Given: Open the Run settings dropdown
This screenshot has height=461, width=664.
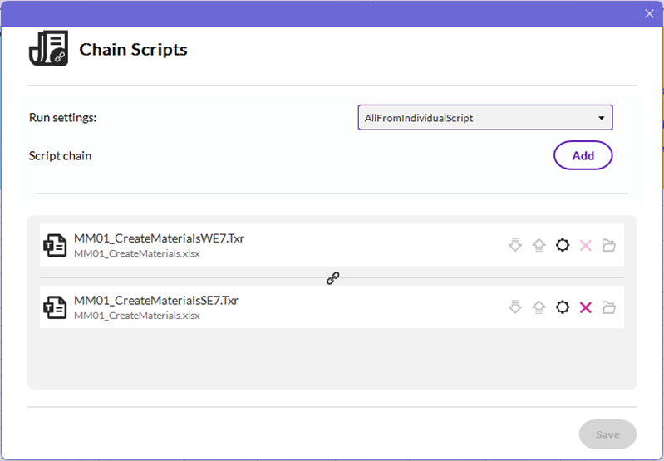Looking at the screenshot, I should (484, 118).
